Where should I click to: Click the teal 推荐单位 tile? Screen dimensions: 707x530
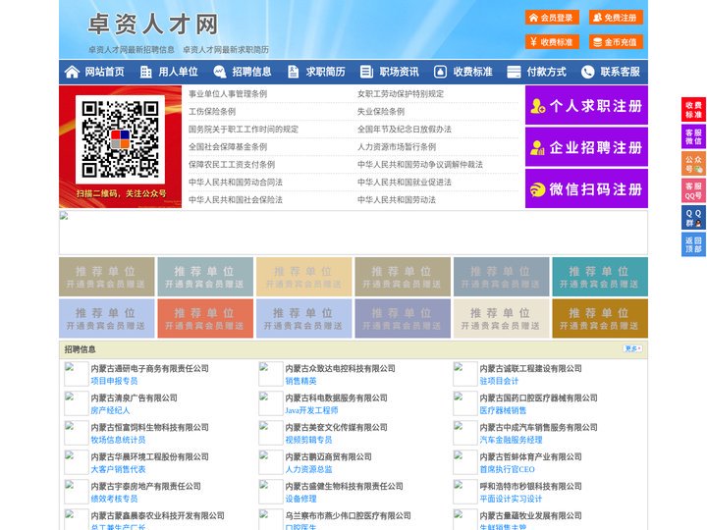click(x=600, y=277)
